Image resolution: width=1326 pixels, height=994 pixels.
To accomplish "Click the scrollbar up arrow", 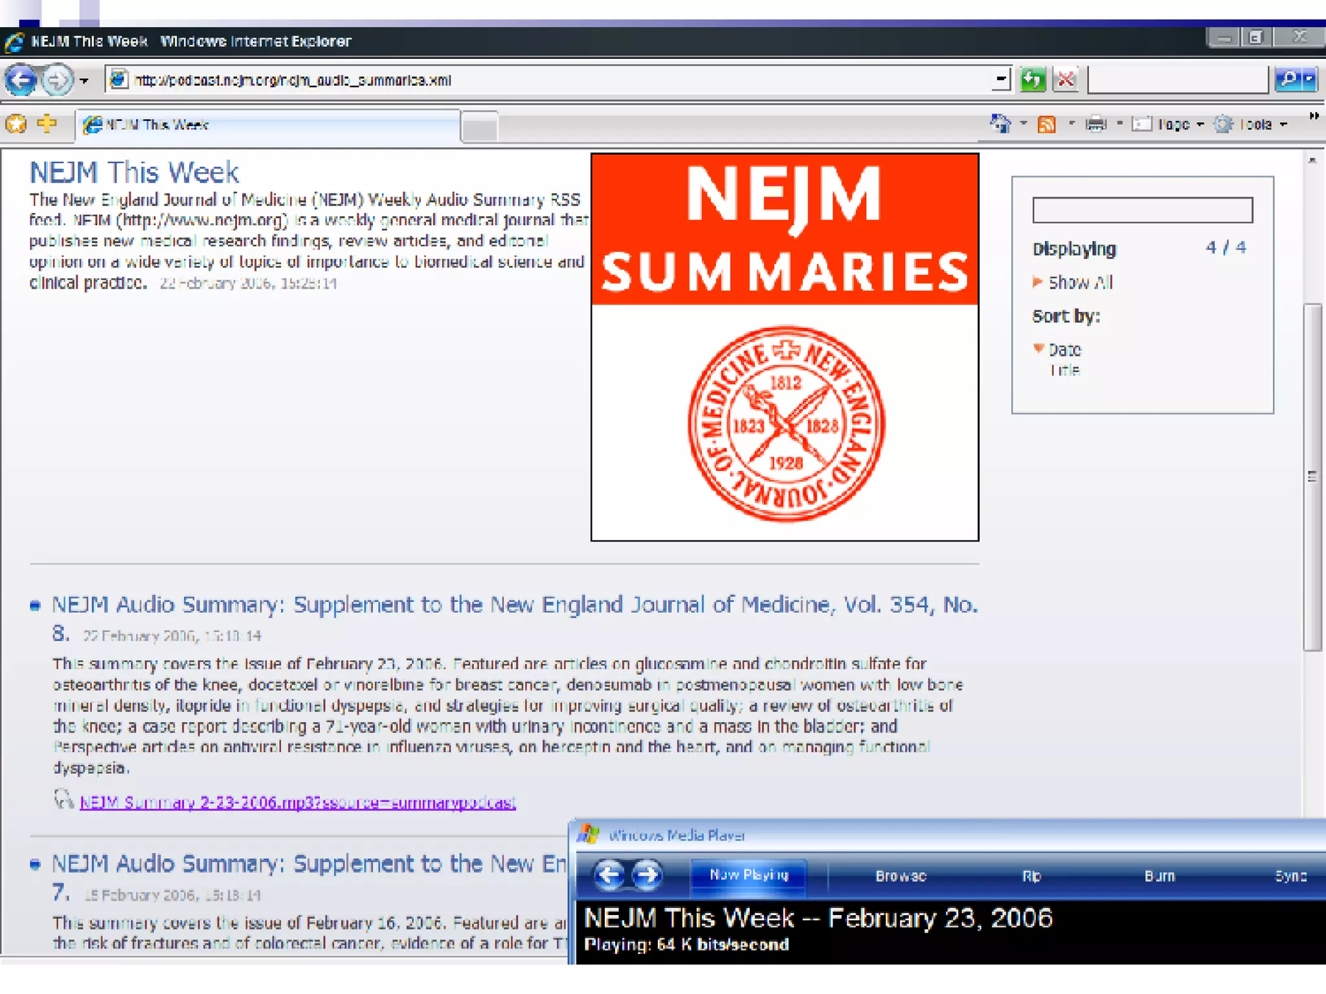I will [x=1312, y=160].
